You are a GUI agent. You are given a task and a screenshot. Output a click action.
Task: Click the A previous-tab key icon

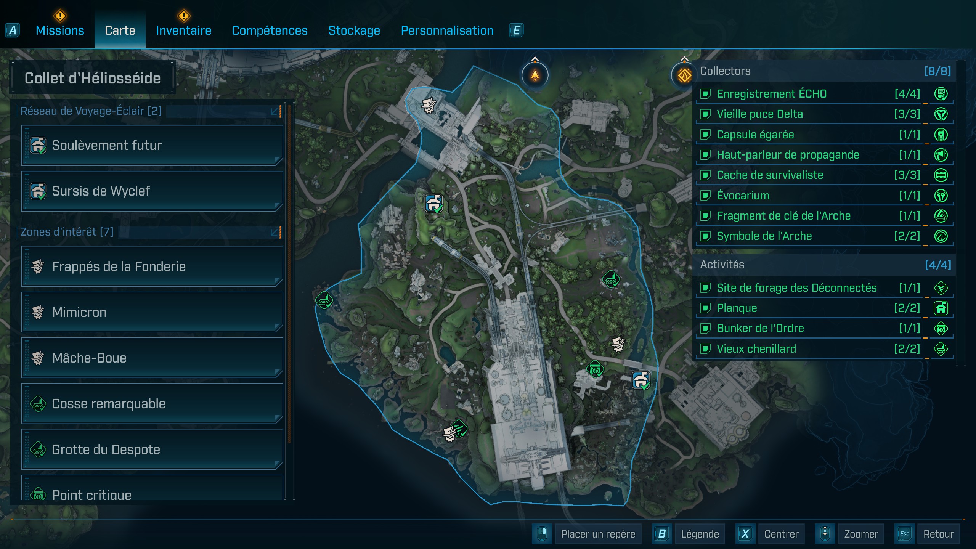(x=13, y=30)
